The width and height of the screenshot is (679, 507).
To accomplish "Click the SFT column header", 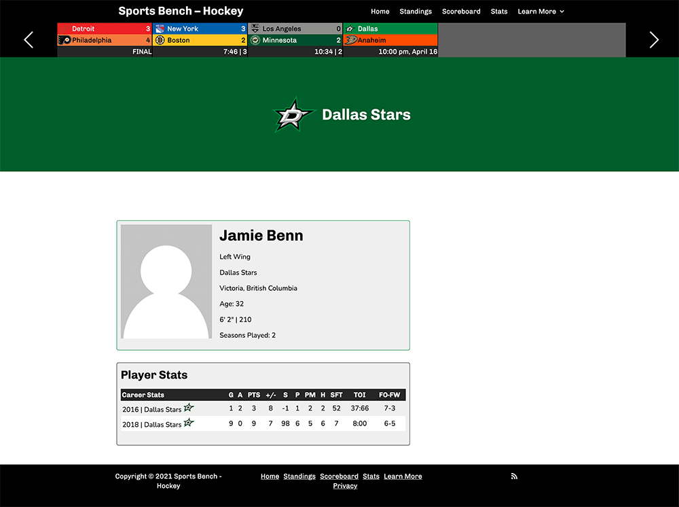I will click(336, 395).
